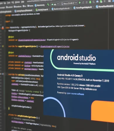Select MainActivity in the navigation breadcrumb
Viewport: 114px width, 131px height.
pyautogui.click(x=40, y=5)
